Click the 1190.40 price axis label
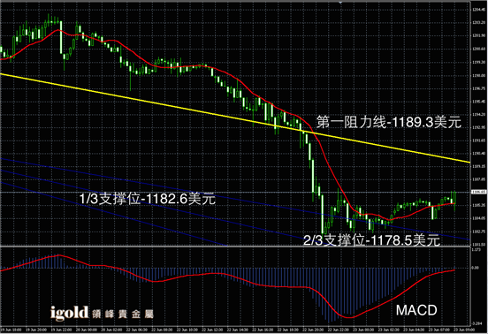Image resolution: width=488 pixels, height=334 pixels. point(478,154)
